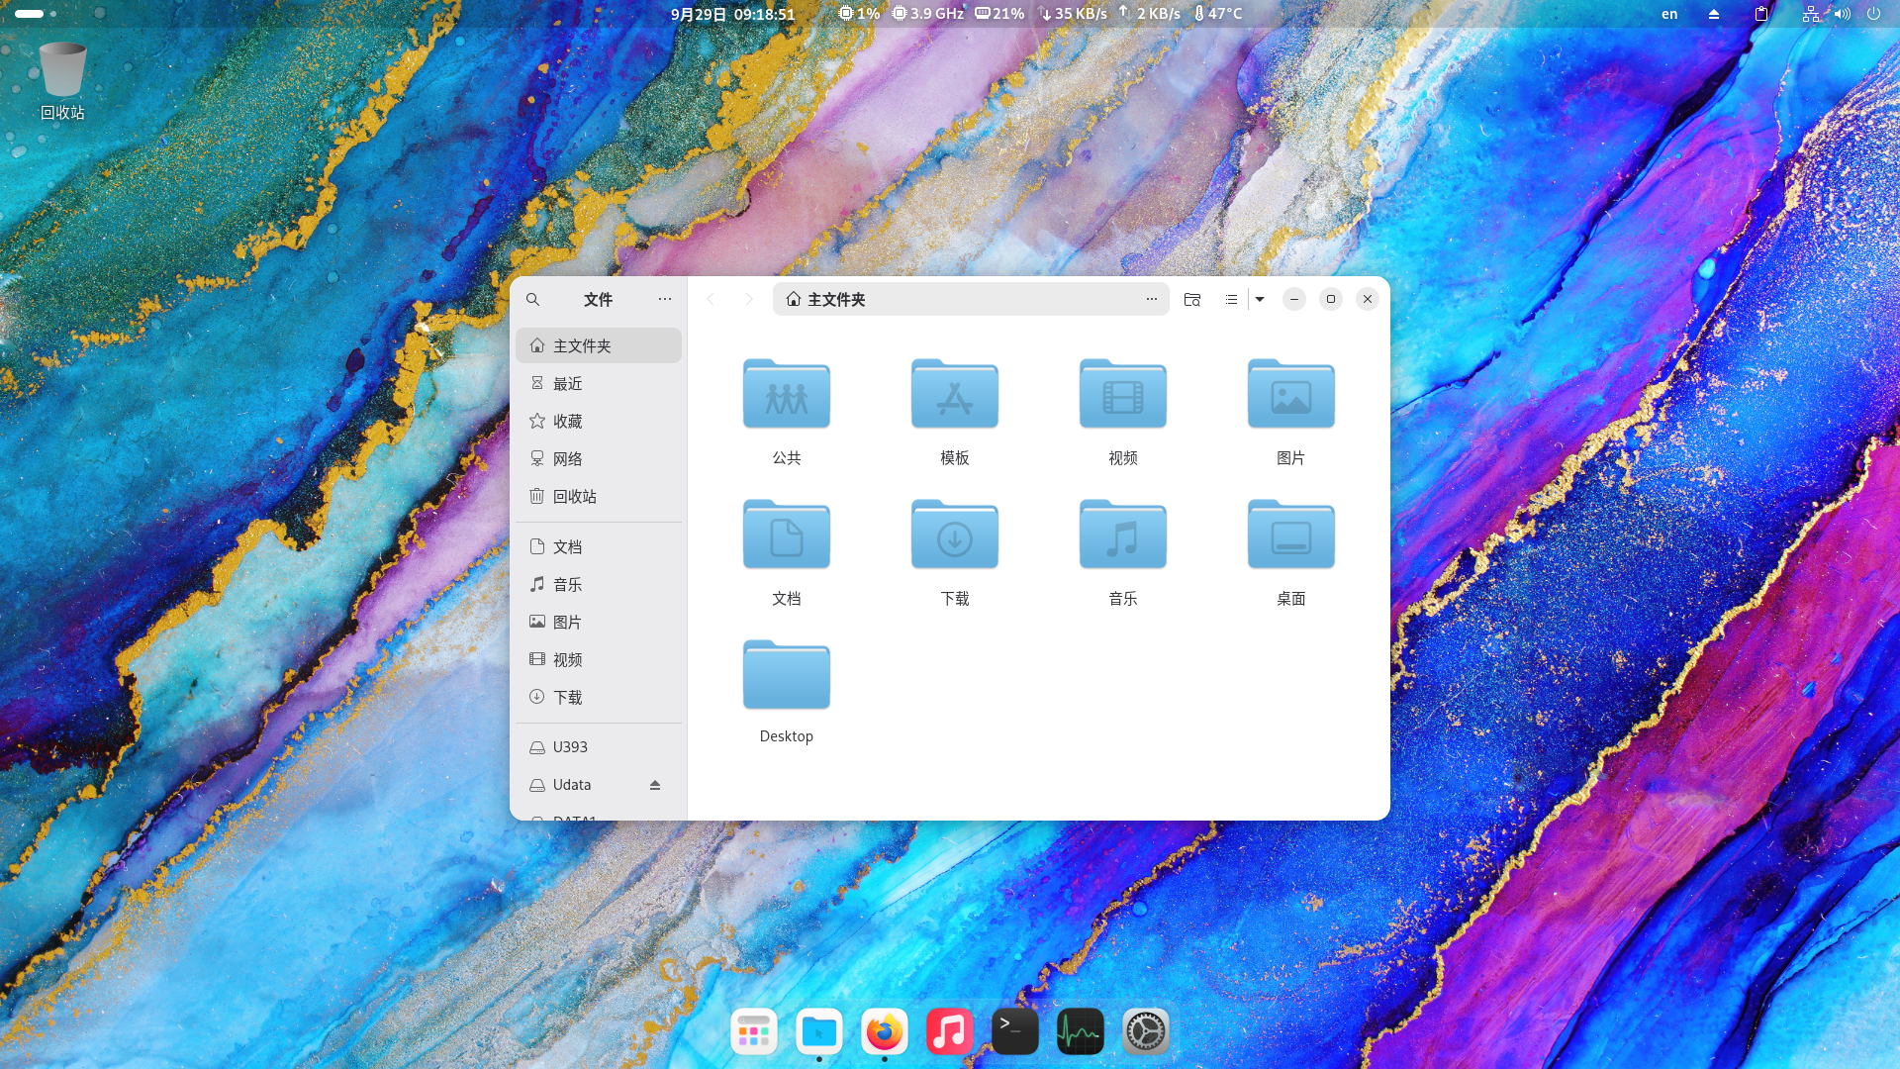The height and width of the screenshot is (1069, 1900).
Task: Switch to list view icon
Action: [x=1231, y=299]
